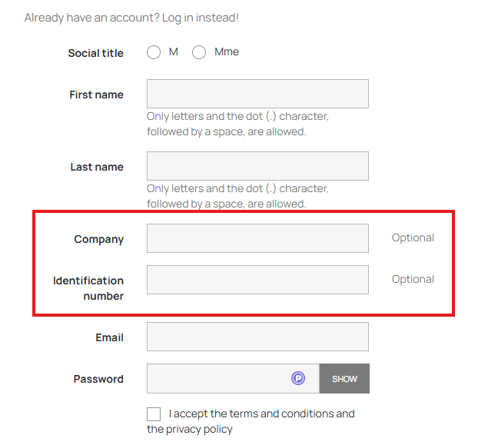Click the Social title label
This screenshot has width=478, height=445.
pyautogui.click(x=95, y=53)
